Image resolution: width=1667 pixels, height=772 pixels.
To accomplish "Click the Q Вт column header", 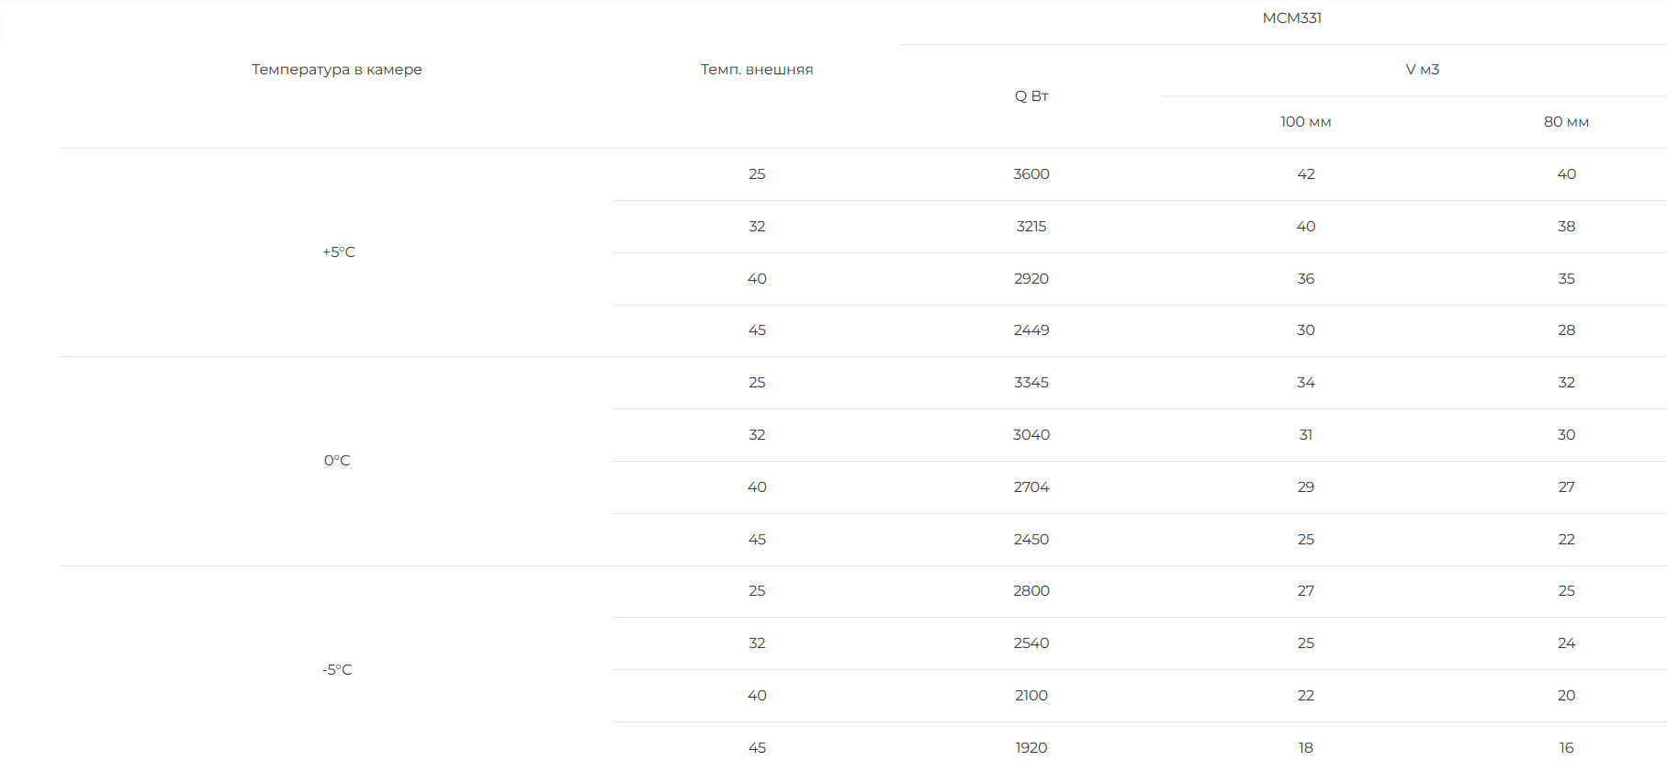I will tap(1031, 96).
